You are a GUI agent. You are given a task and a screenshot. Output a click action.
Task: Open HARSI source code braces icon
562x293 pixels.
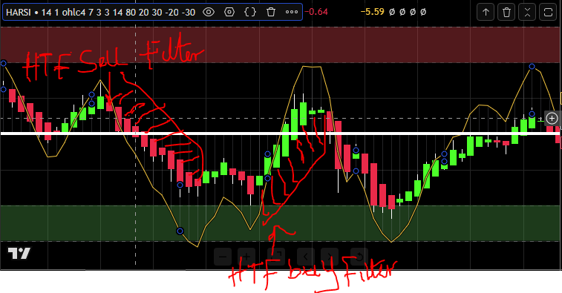point(250,12)
